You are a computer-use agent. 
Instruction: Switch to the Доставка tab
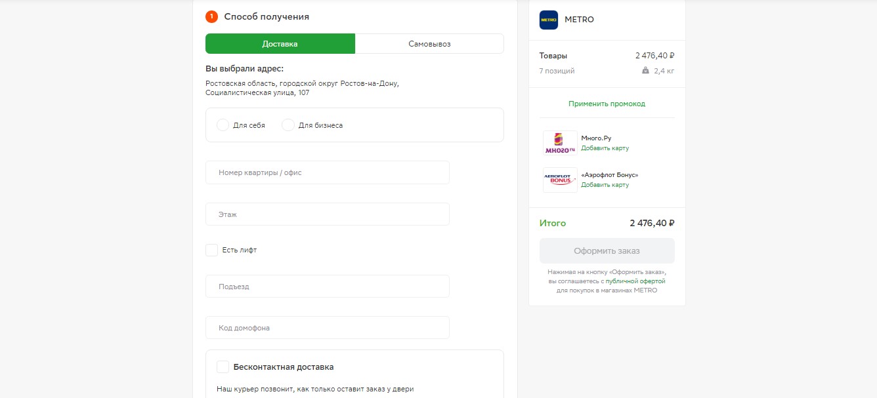(280, 44)
